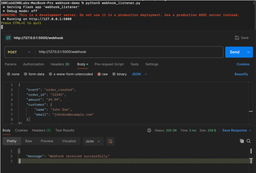This screenshot has height=173, width=256.
Task: Open the response JSON format dropdown
Action: pyautogui.click(x=93, y=141)
